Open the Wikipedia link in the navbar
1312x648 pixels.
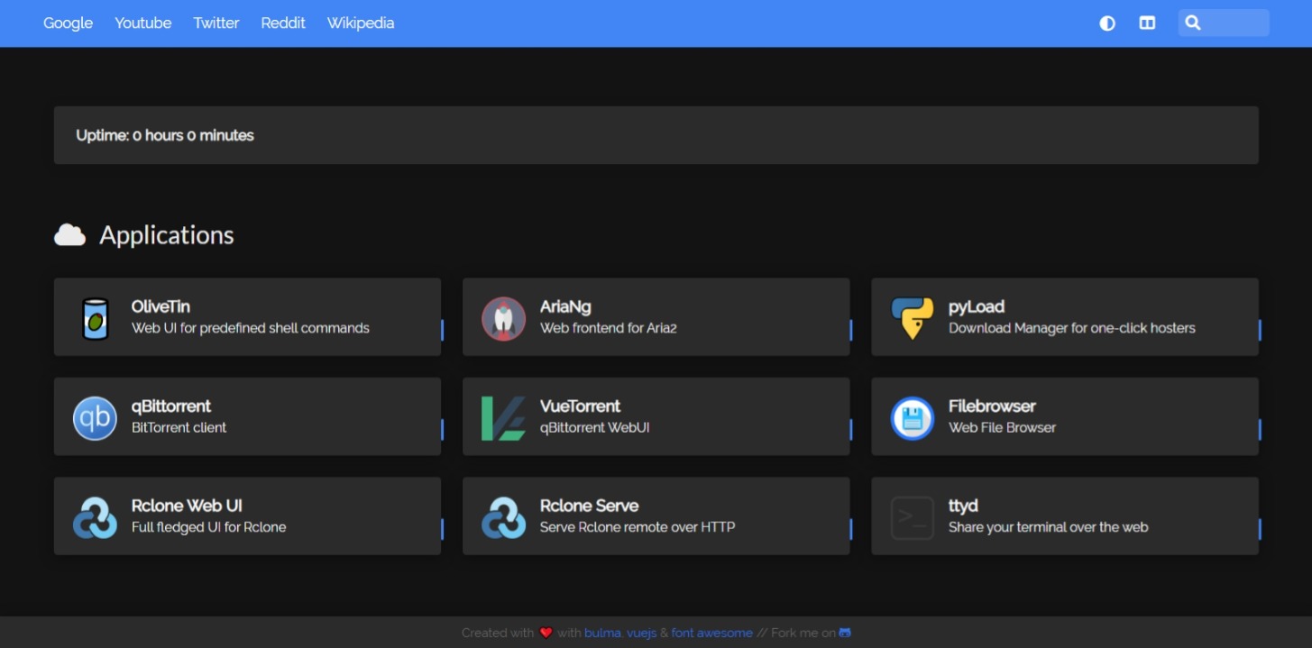(x=361, y=23)
